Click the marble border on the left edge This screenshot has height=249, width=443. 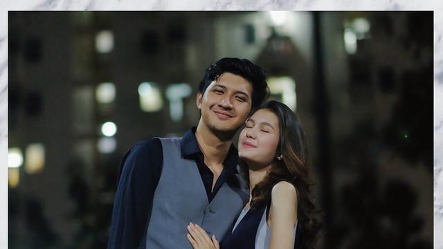[3, 130]
